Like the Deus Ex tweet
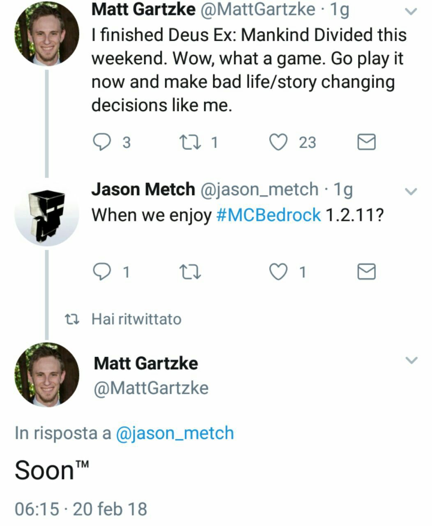This screenshot has height=526, width=432. pos(278,142)
